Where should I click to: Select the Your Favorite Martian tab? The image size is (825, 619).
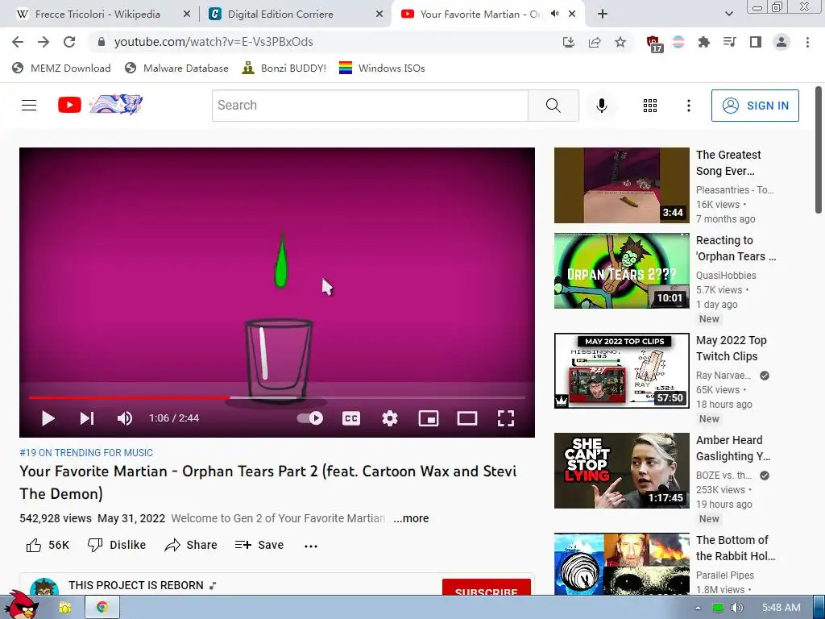480,15
